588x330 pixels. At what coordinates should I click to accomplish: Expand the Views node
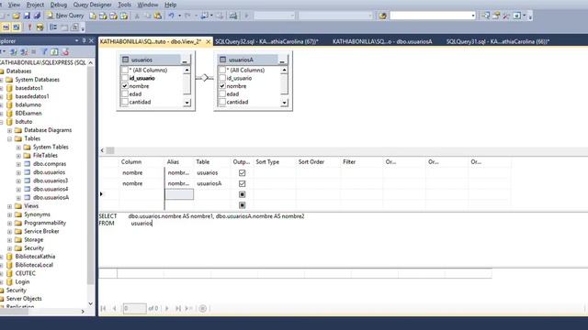pos(9,206)
